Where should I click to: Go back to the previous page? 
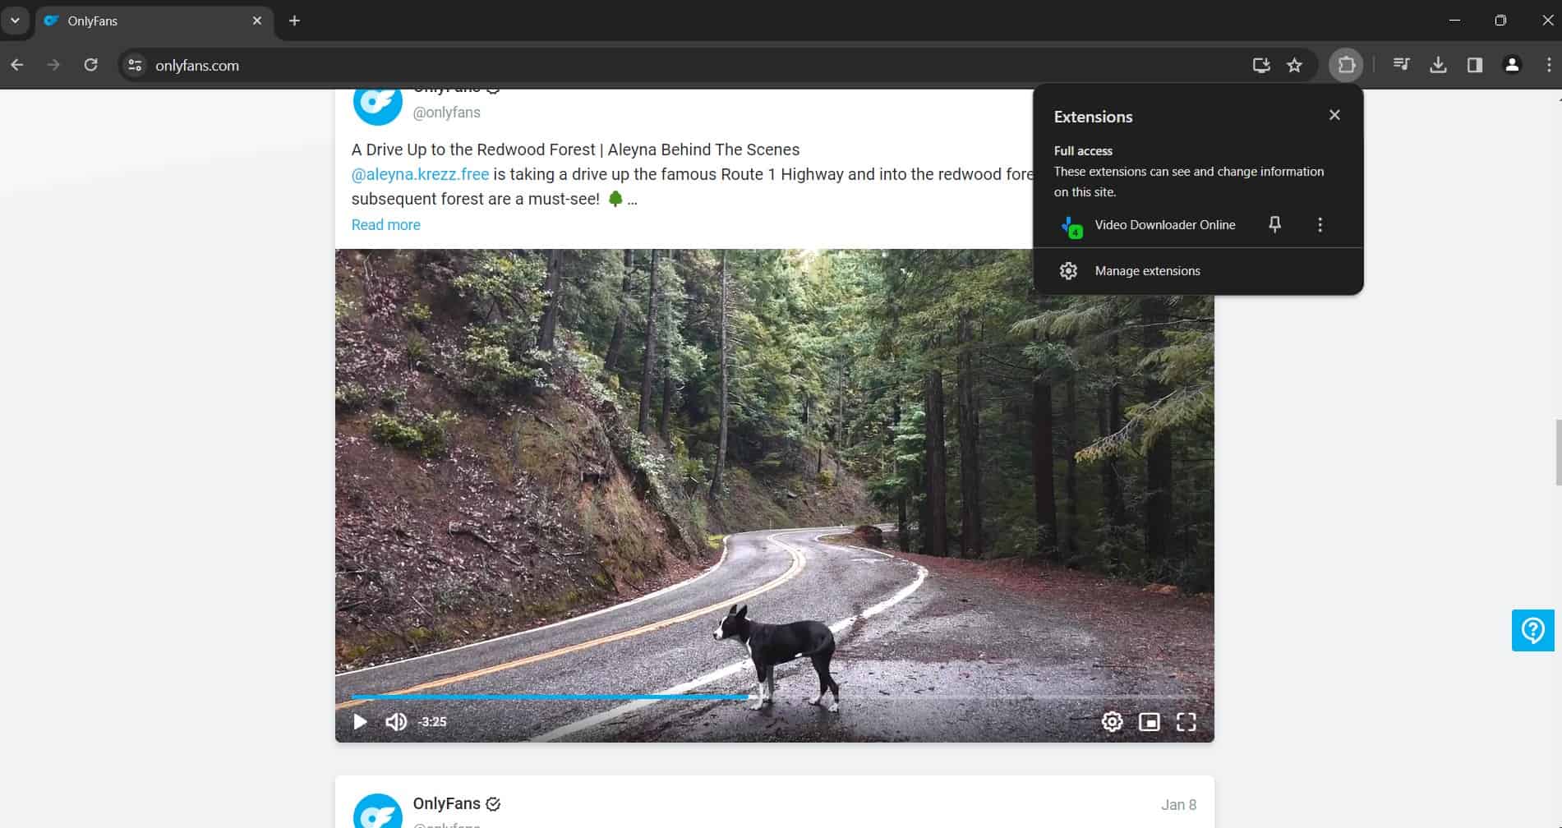point(17,65)
